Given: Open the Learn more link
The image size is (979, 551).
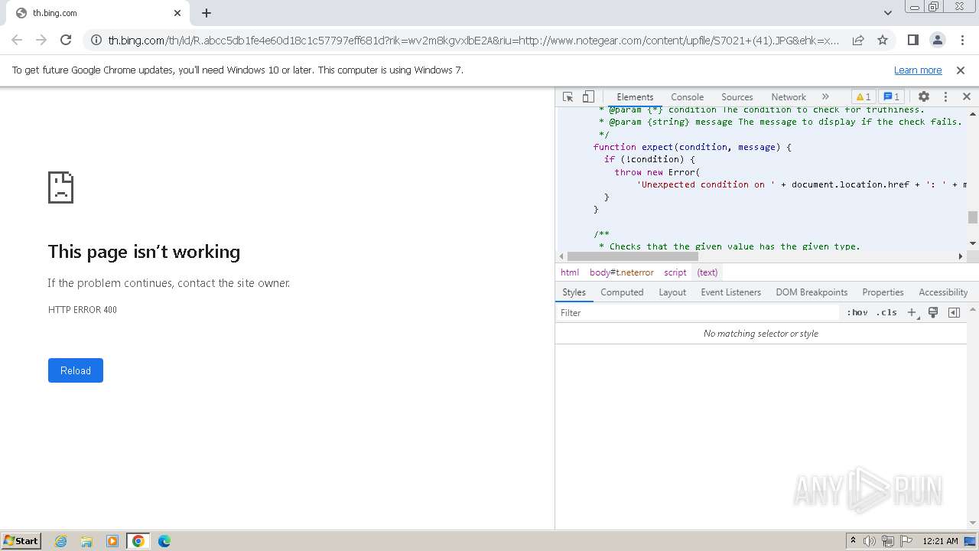Looking at the screenshot, I should coord(918,70).
